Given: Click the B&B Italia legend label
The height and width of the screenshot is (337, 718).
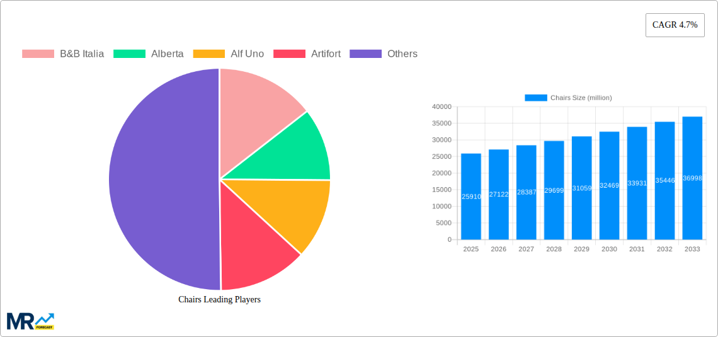Looking at the screenshot, I should [82, 54].
